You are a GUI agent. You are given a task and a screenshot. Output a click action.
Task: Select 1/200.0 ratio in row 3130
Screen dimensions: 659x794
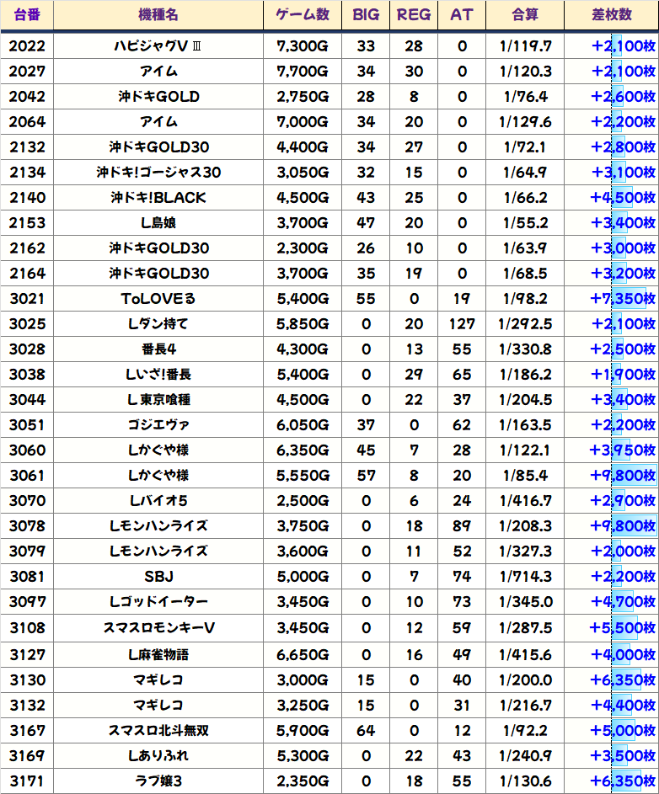(525, 680)
